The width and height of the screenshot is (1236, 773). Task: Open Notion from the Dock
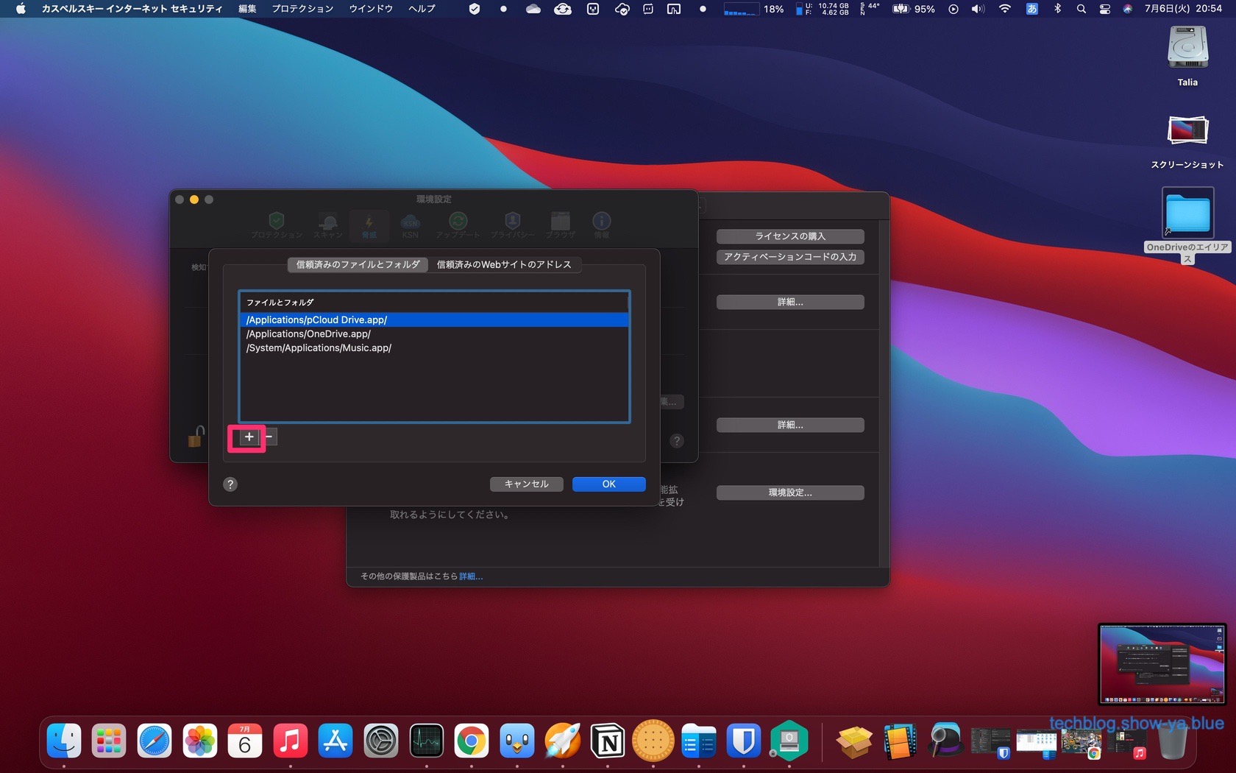608,741
